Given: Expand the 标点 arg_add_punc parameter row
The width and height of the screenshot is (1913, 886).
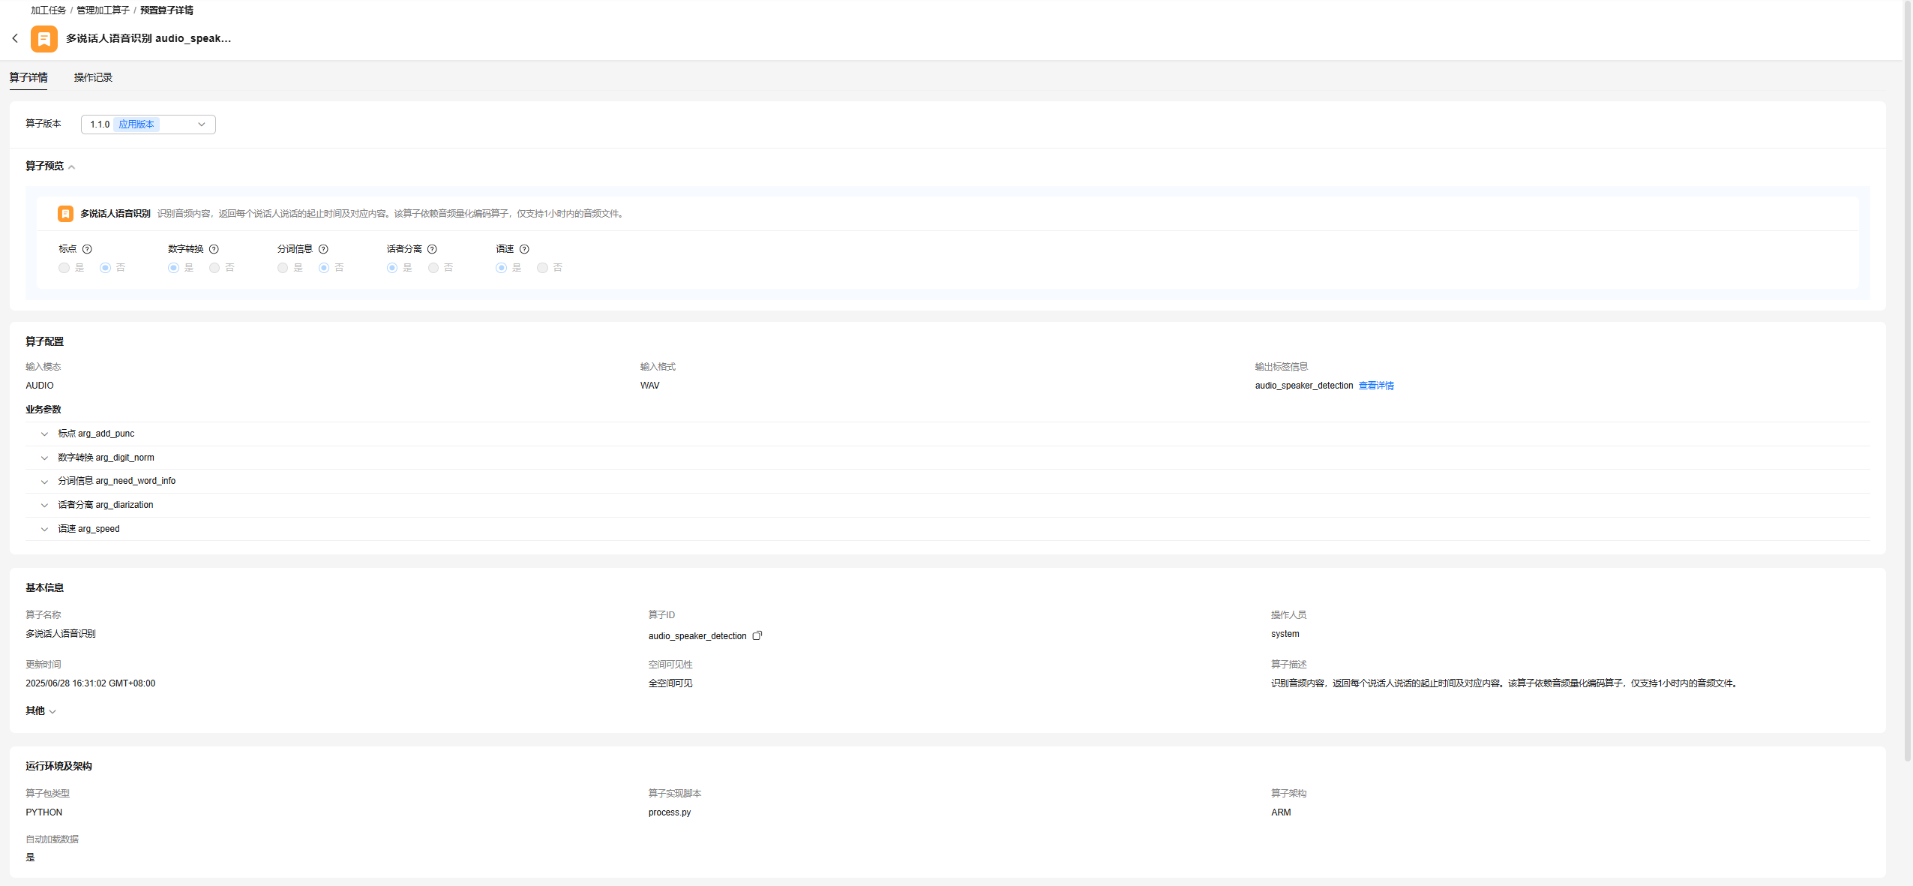Looking at the screenshot, I should (44, 434).
